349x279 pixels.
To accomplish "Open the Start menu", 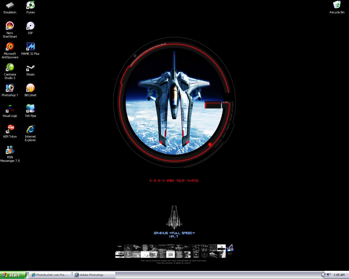I will pyautogui.click(x=13, y=275).
